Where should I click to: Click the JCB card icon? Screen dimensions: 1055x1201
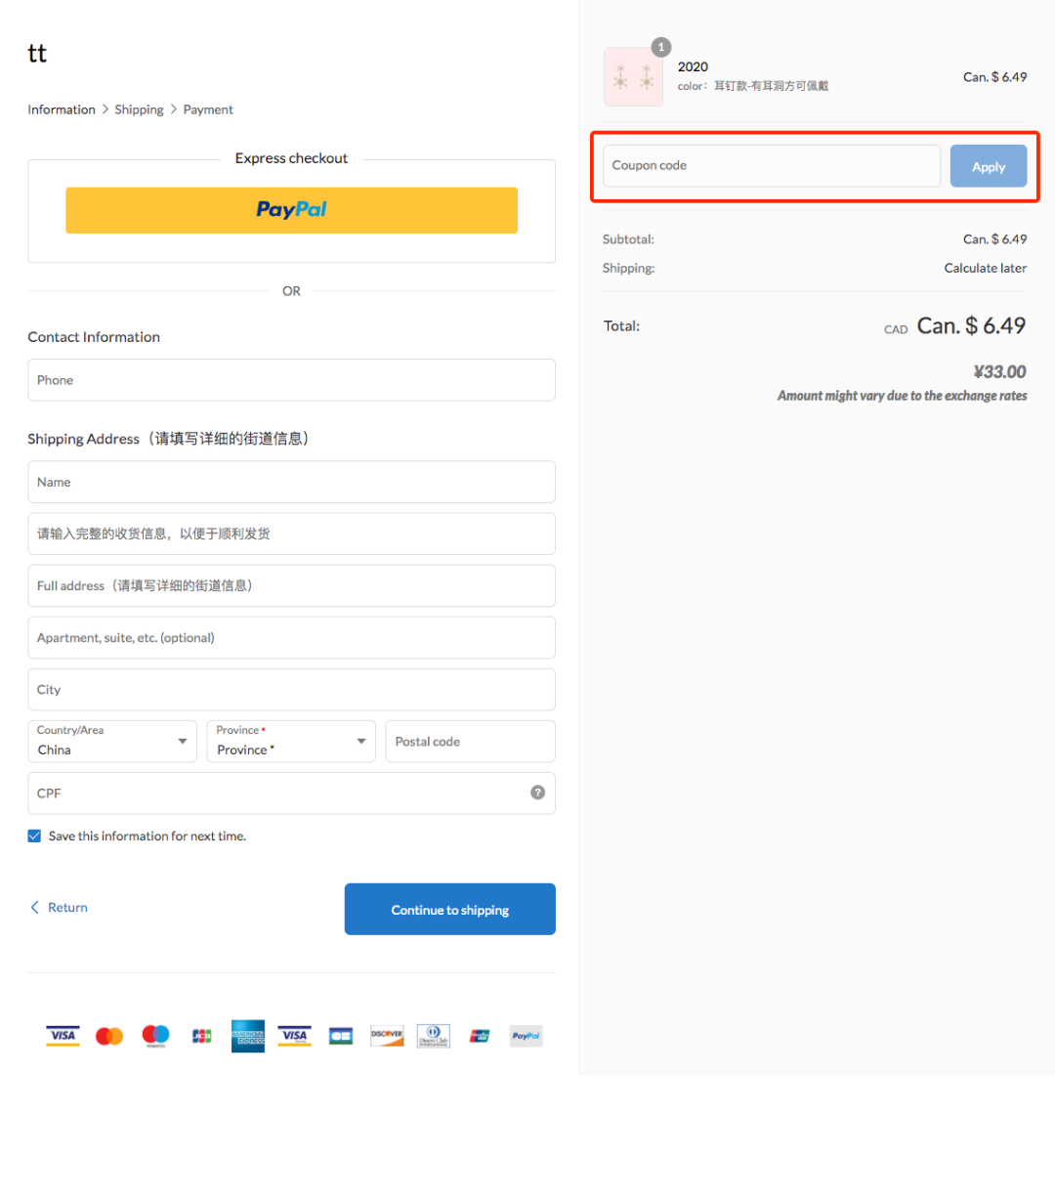click(201, 1036)
